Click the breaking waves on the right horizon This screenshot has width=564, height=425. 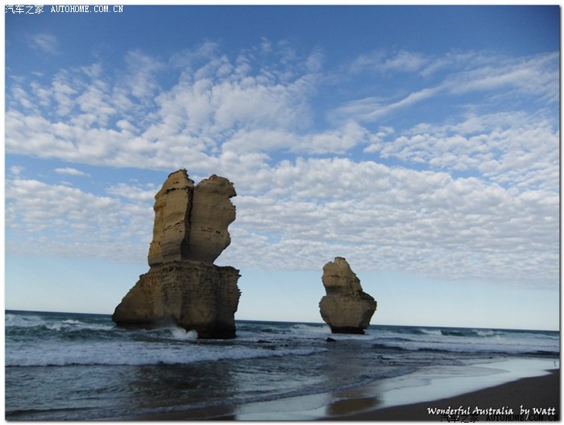(483, 332)
